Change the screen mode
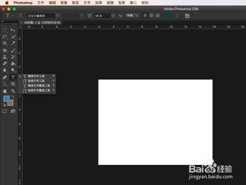The image size is (246, 185). pos(13,111)
